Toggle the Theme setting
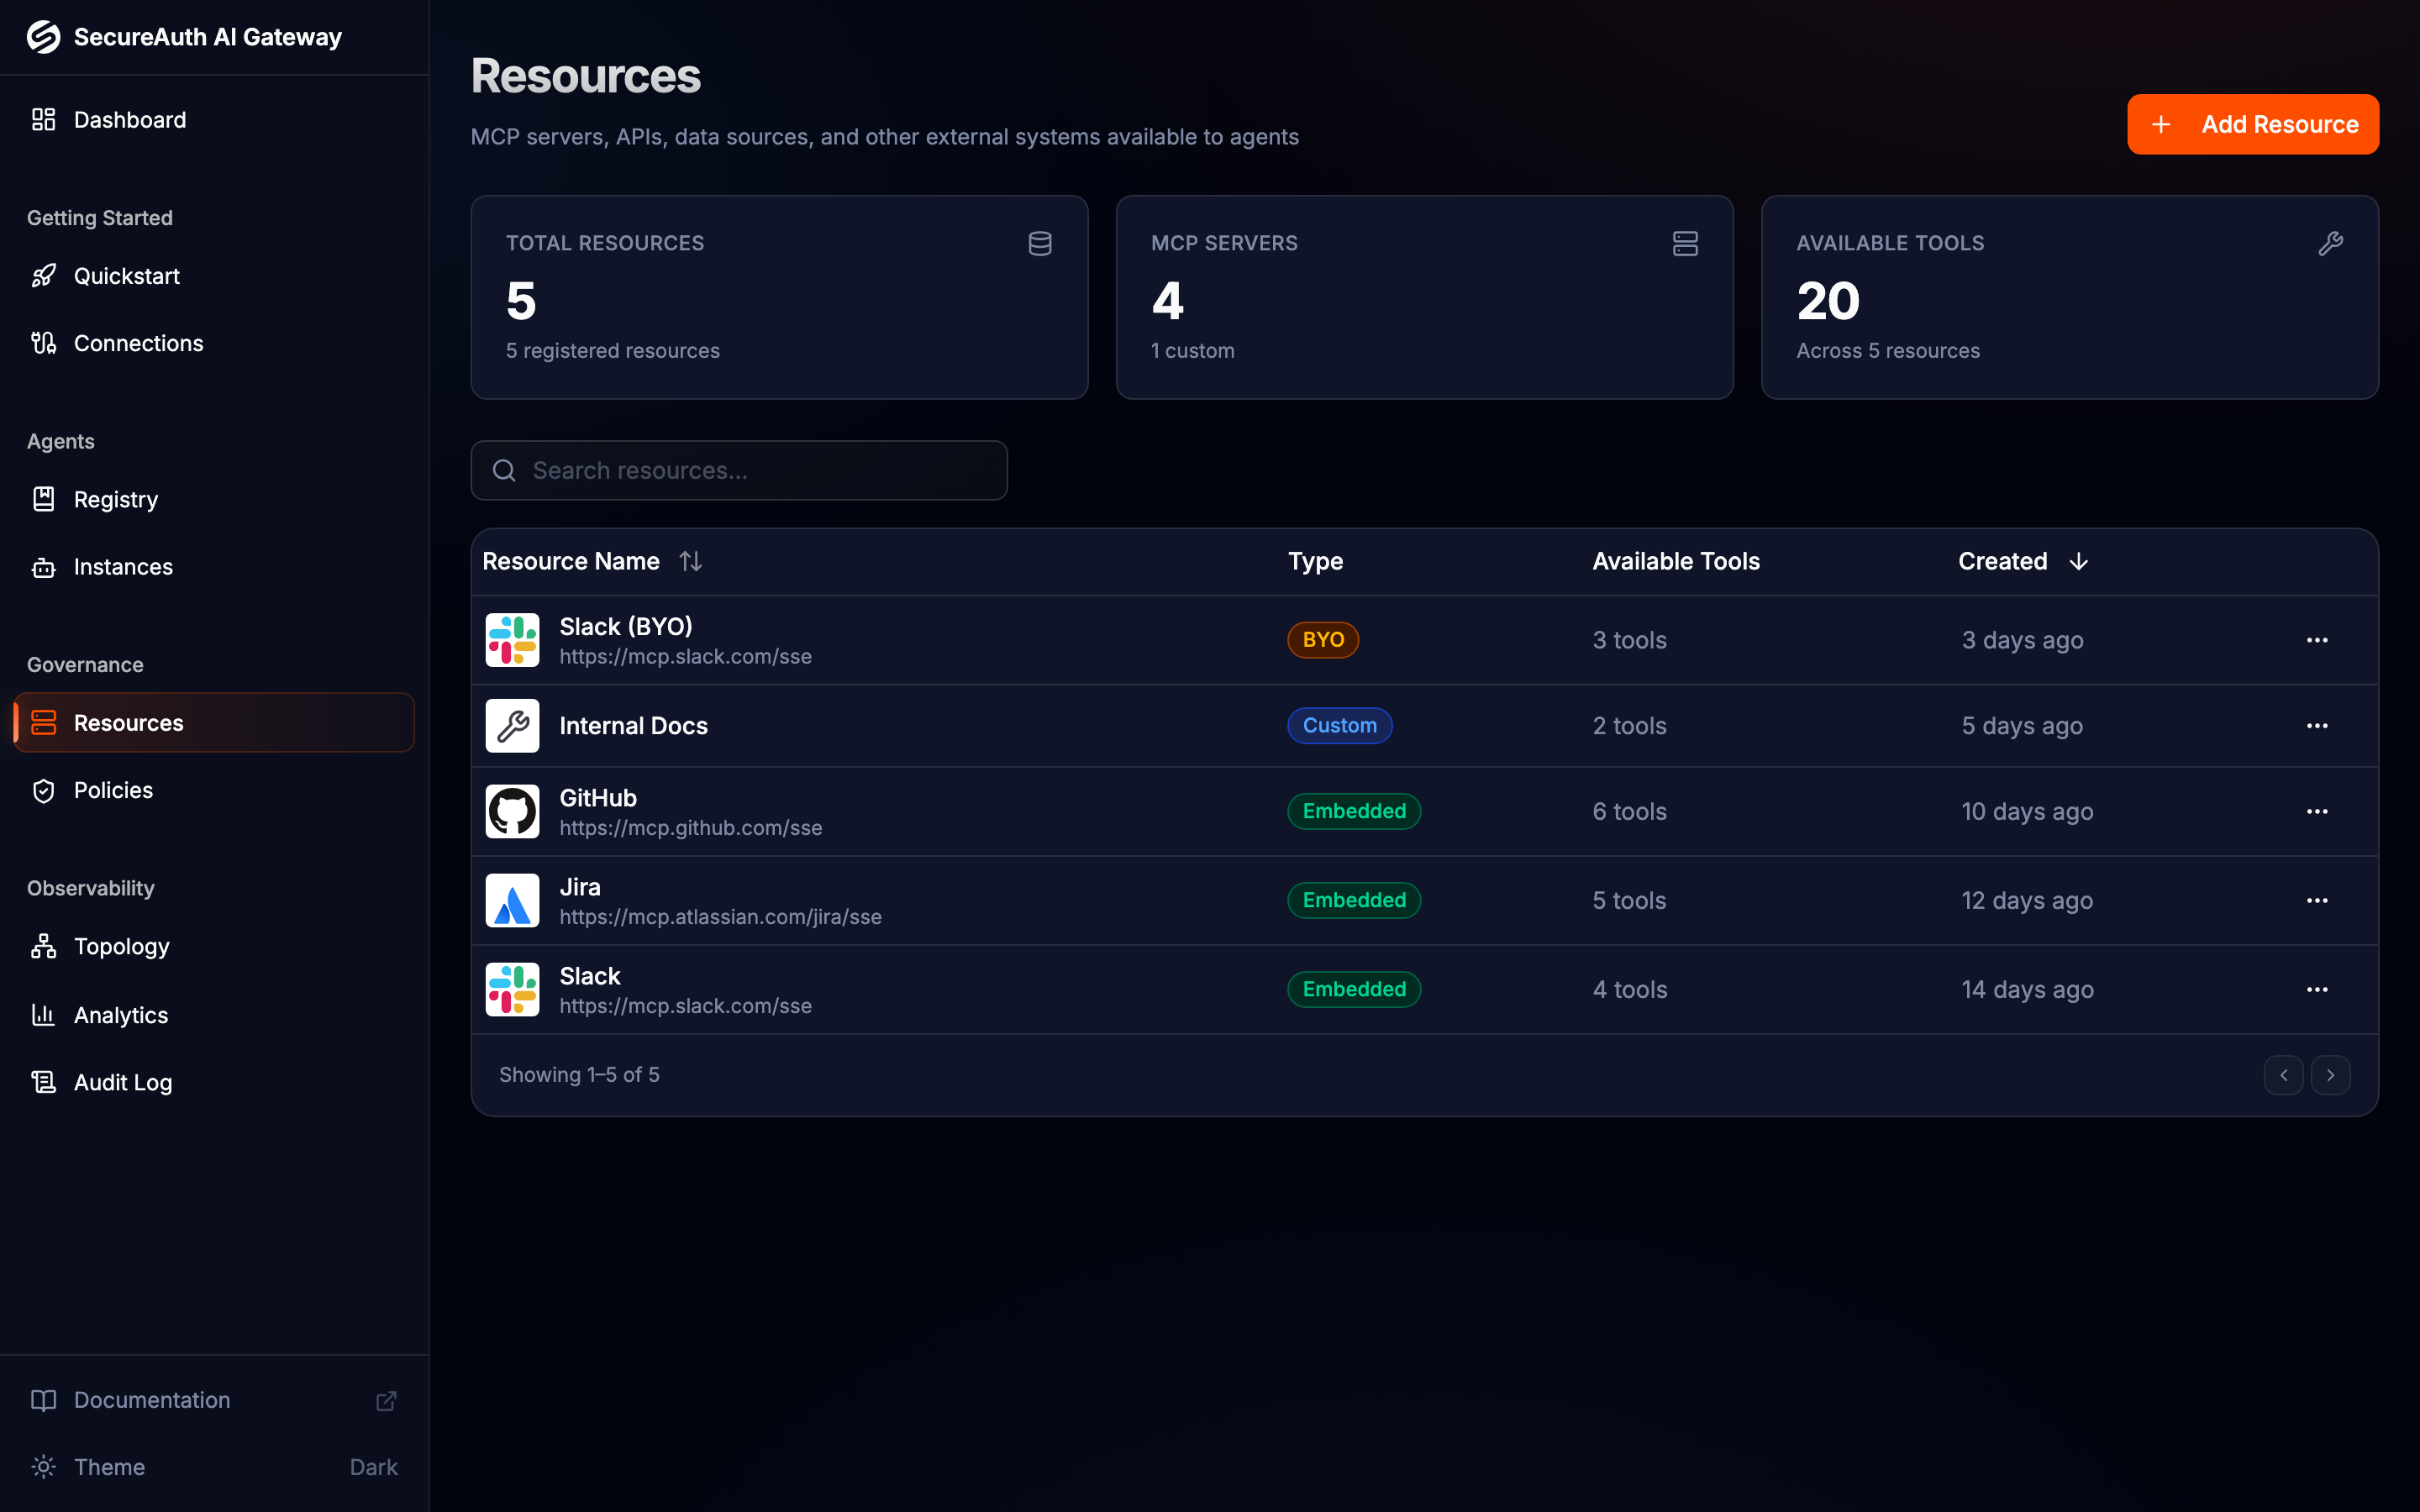The width and height of the screenshot is (2420, 1512). click(214, 1467)
